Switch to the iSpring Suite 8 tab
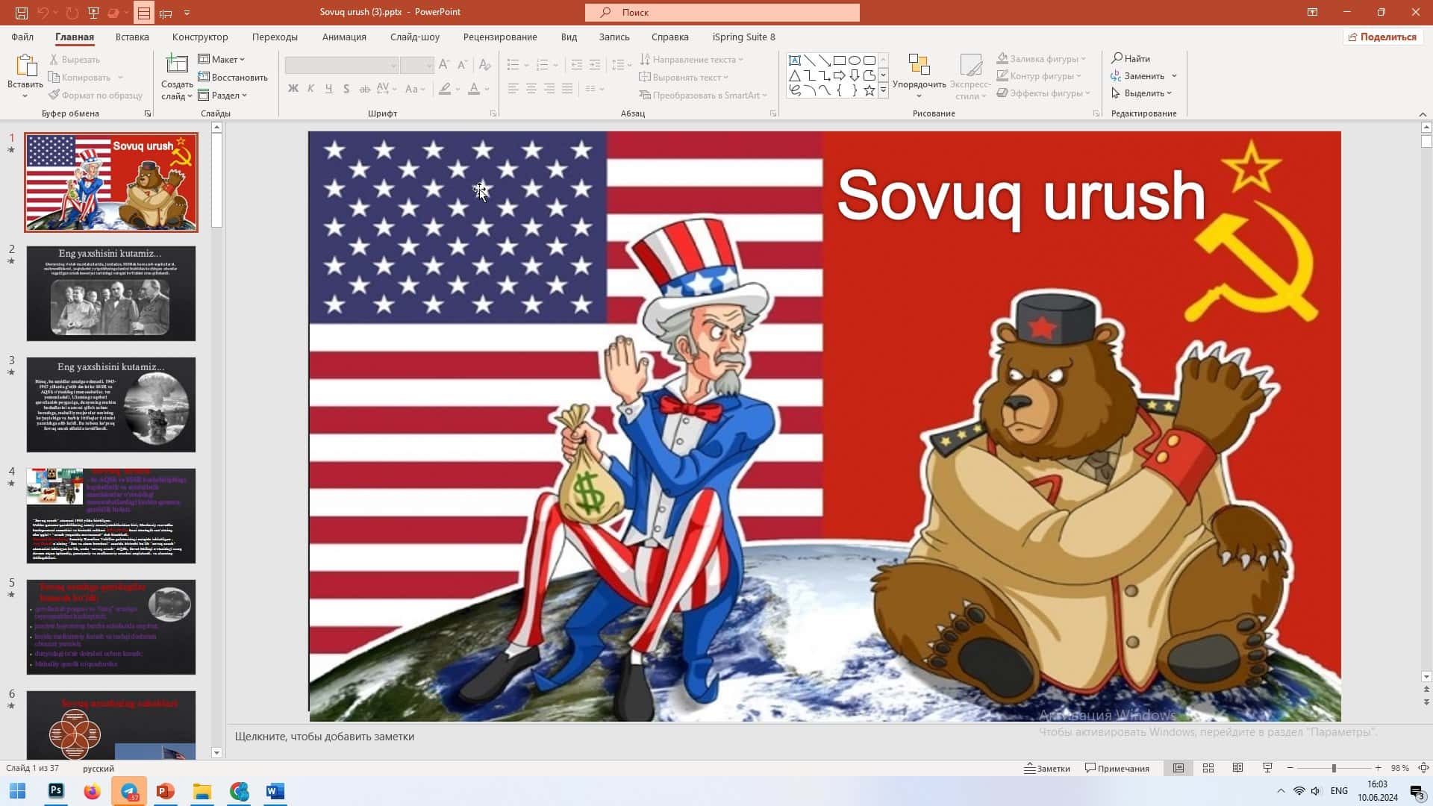 click(743, 37)
